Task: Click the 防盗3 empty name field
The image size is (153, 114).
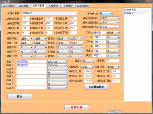Action: click(x=32, y=69)
